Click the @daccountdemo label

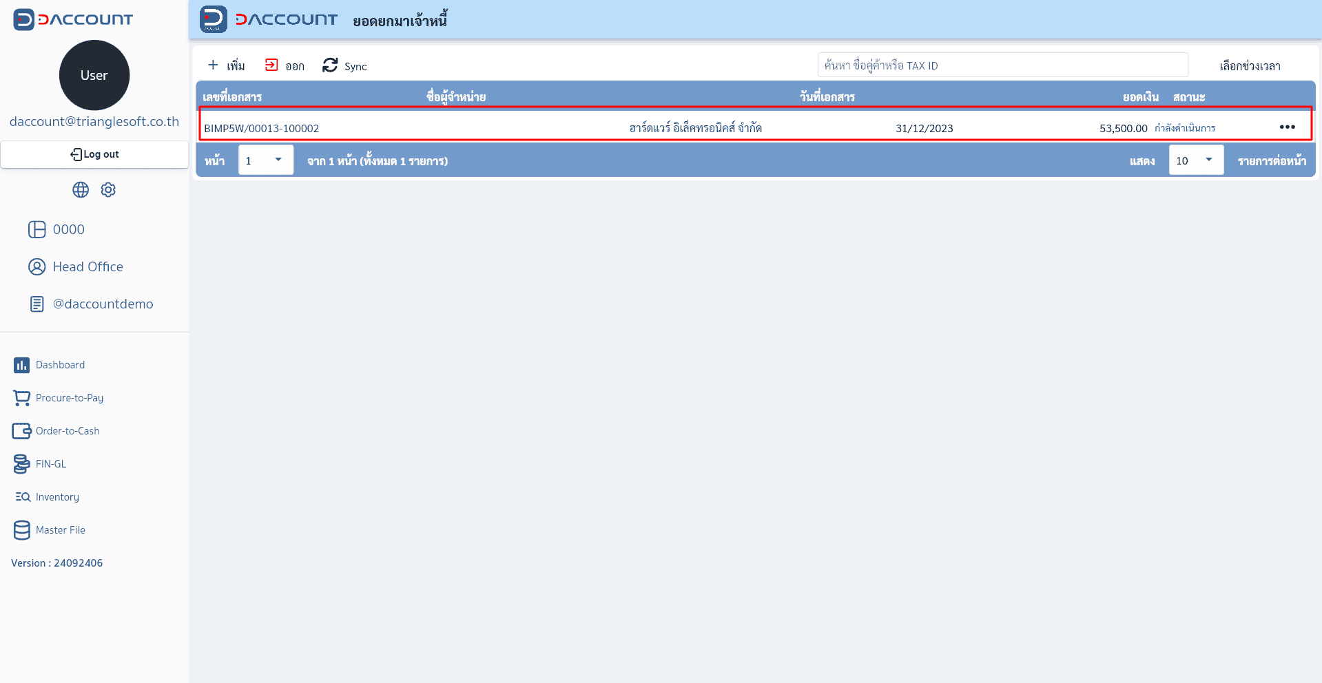point(103,304)
